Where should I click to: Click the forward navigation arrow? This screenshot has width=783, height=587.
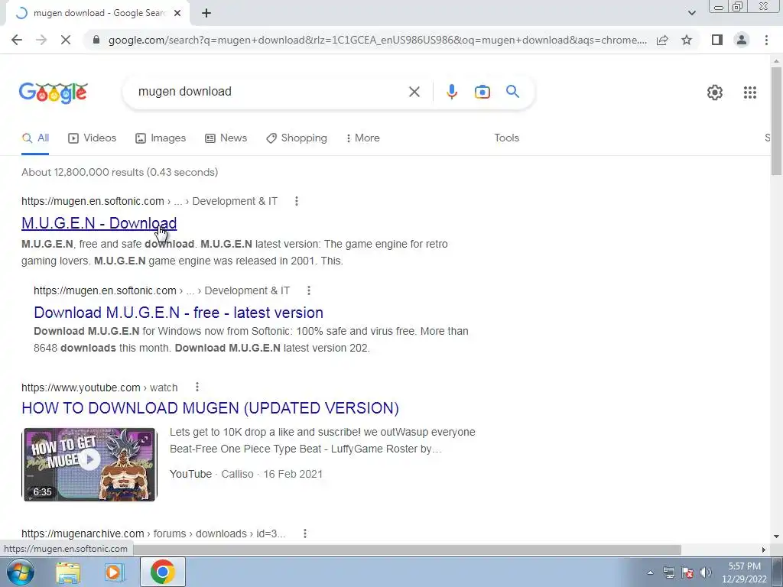tap(41, 40)
